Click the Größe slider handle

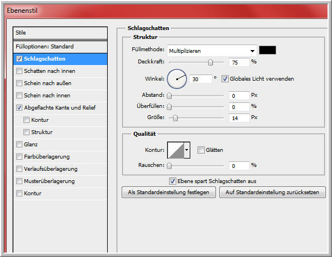point(175,118)
